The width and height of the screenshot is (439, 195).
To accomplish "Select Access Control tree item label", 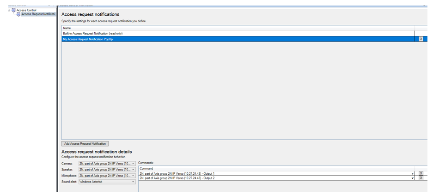I will point(26,10).
